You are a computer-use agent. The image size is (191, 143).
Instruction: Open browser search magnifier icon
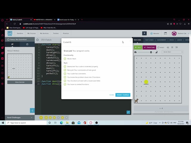click(x=174, y=20)
